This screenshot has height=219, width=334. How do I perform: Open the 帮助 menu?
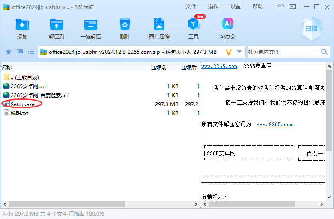[258, 6]
